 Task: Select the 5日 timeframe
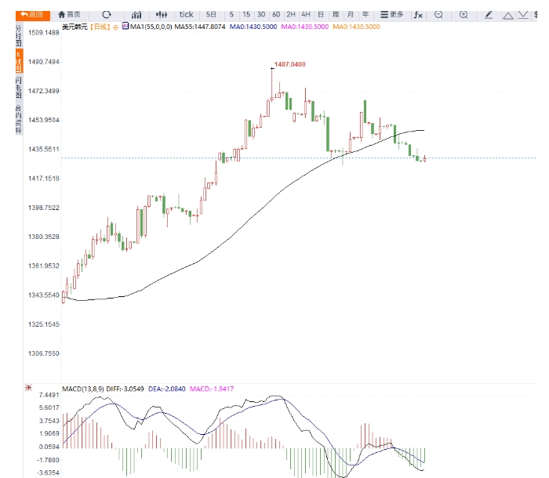pyautogui.click(x=212, y=14)
